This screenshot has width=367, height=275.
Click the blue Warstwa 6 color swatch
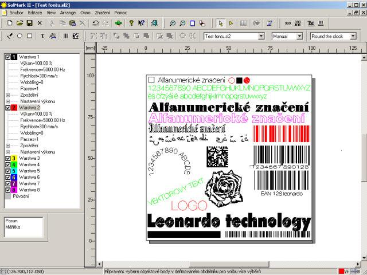[x=14, y=177]
